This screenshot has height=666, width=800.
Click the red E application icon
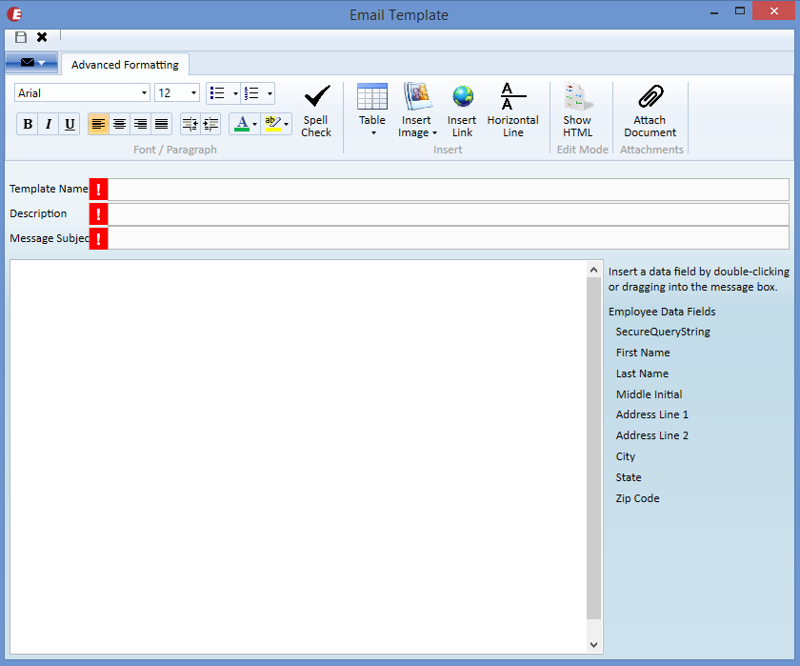pyautogui.click(x=14, y=14)
